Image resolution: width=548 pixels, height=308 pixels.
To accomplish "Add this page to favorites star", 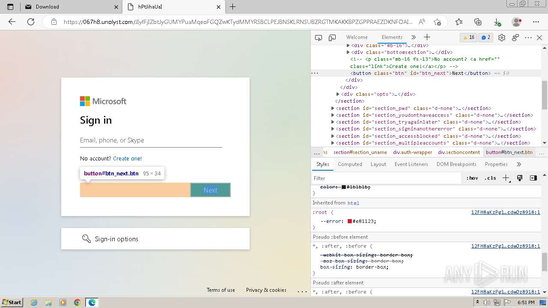I will [437, 22].
